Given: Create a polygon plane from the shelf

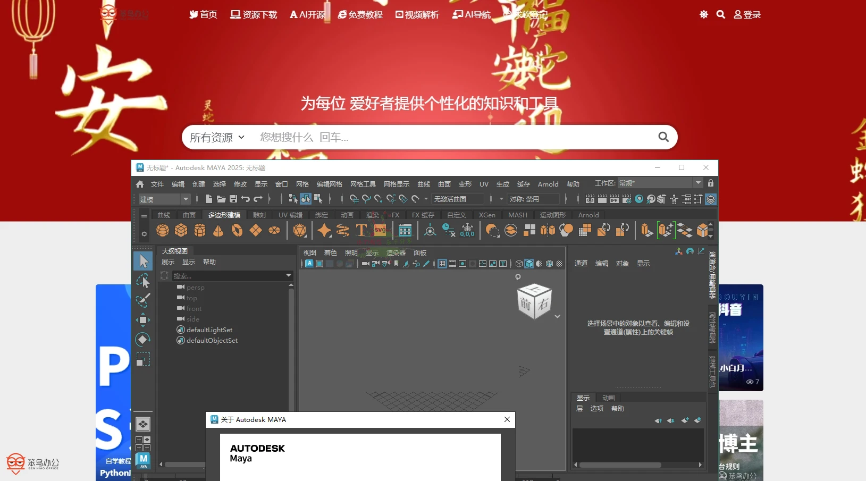Looking at the screenshot, I should 256,230.
